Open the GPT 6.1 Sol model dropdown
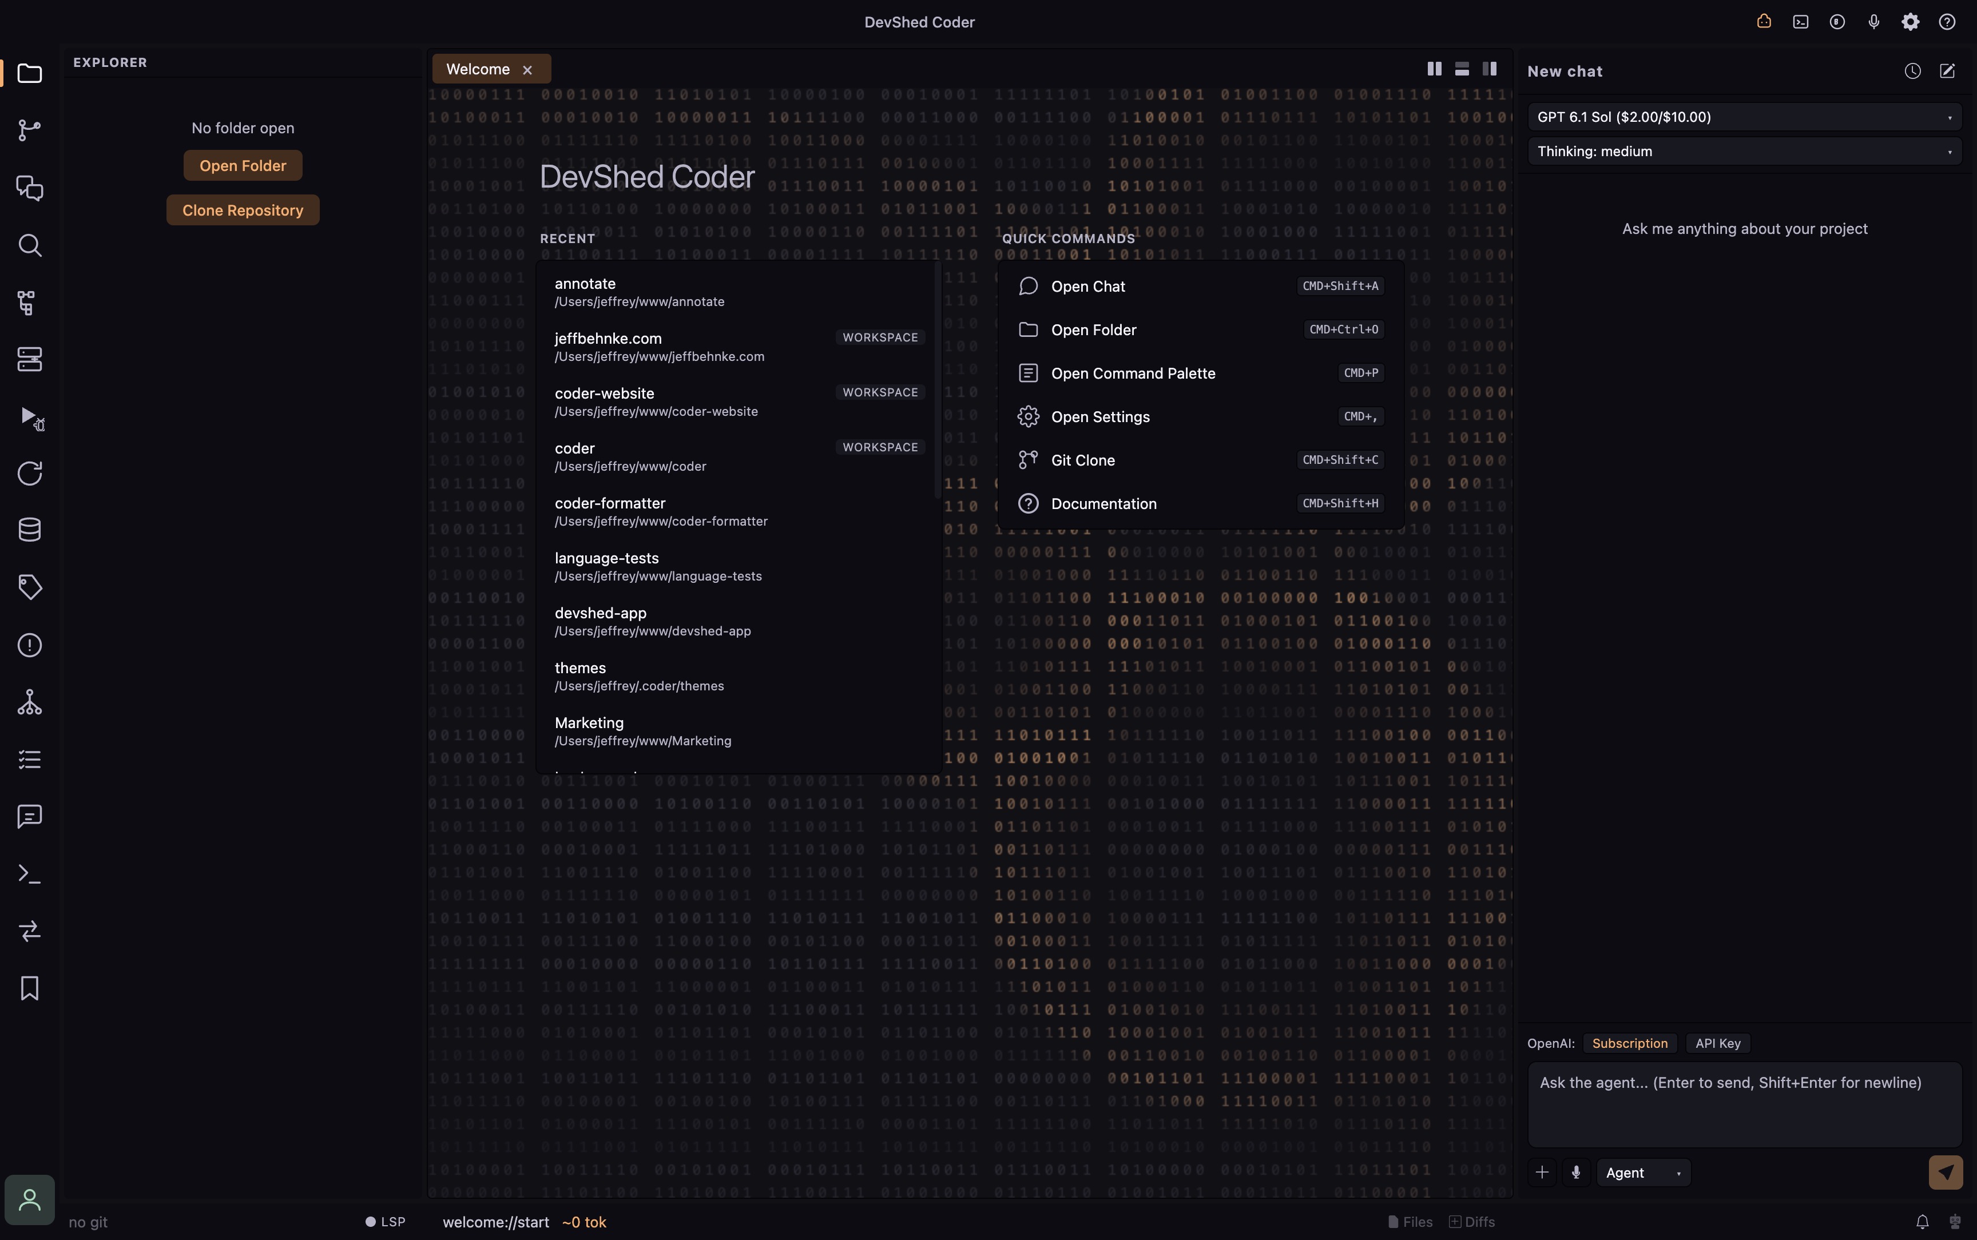1977x1240 pixels. (x=1744, y=117)
